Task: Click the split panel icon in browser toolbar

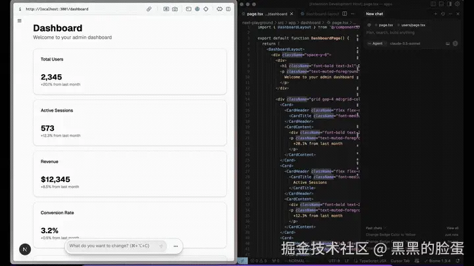Action: (228, 9)
